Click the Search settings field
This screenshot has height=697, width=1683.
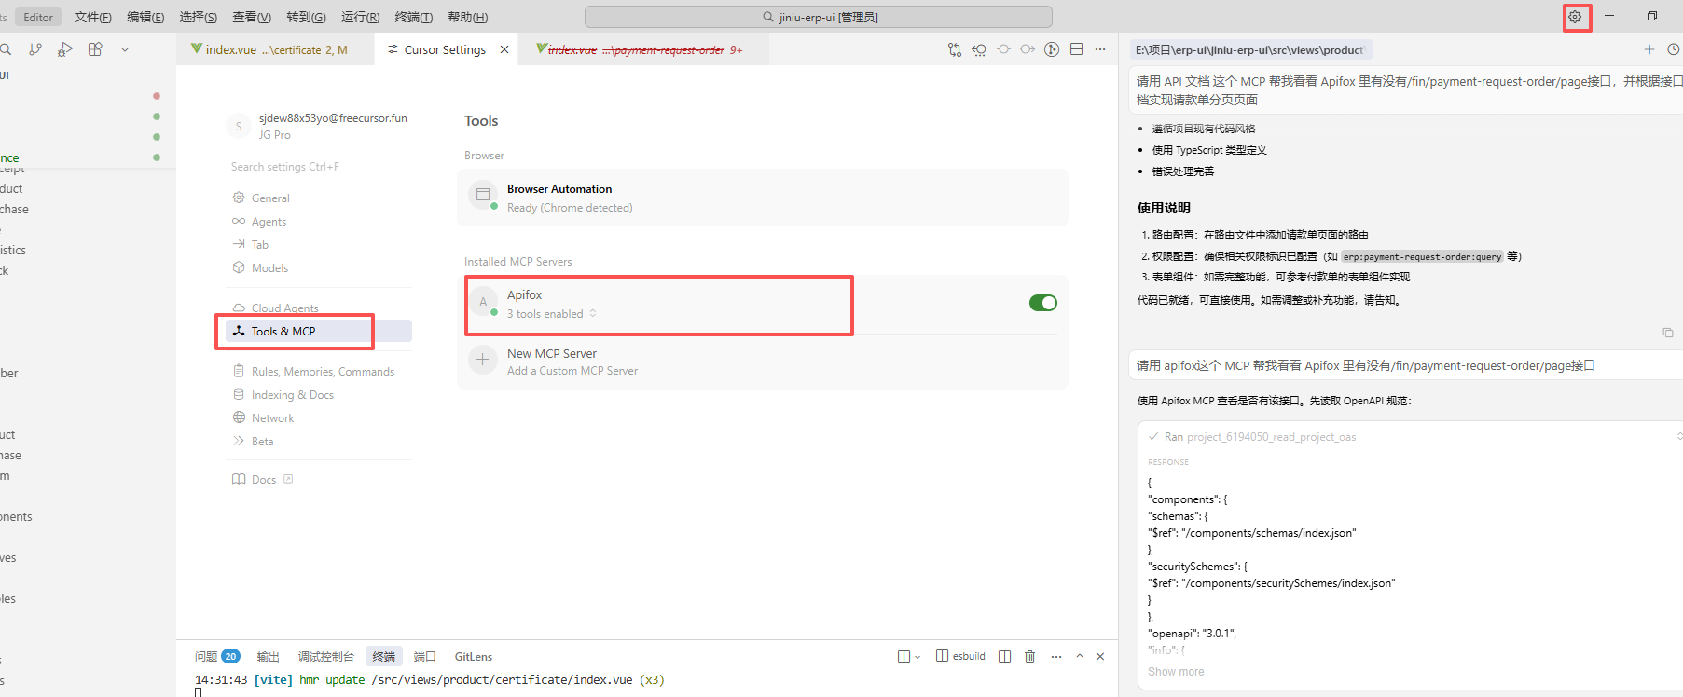318,167
